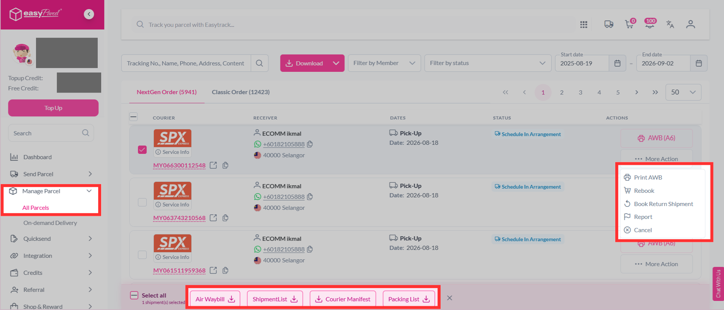Open the apps grid icon
Viewport: 724px width, 310px height.
coord(584,25)
